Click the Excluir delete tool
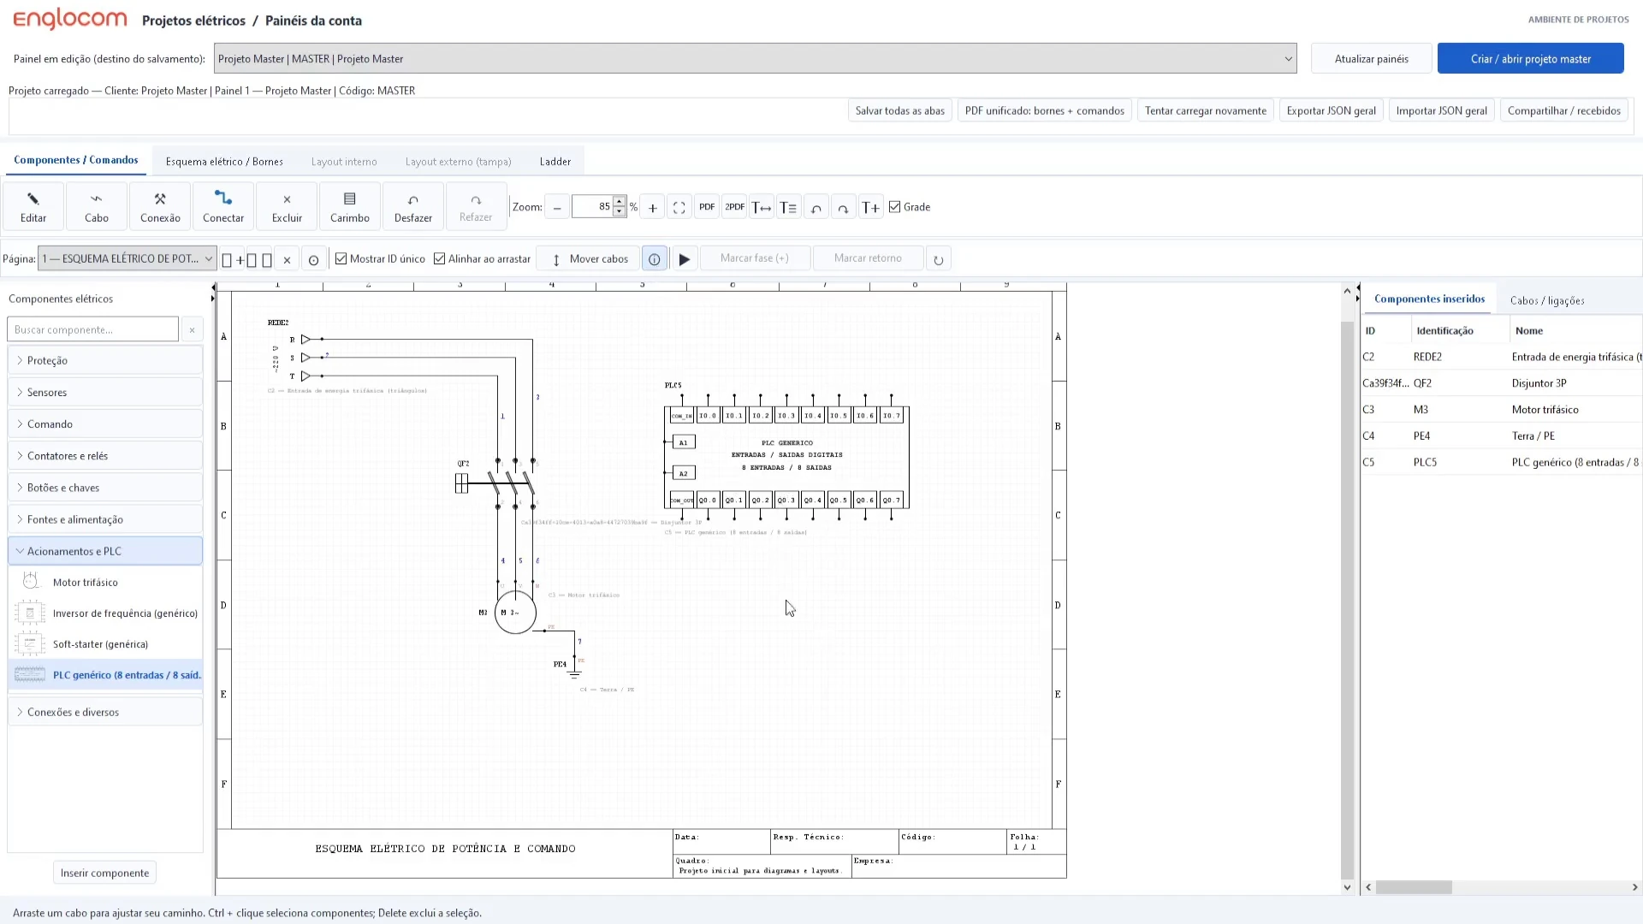Screen dimensions: 1643x924 click(287, 207)
